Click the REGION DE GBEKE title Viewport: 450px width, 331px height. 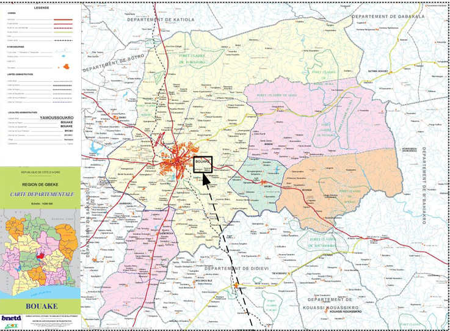tap(40, 184)
